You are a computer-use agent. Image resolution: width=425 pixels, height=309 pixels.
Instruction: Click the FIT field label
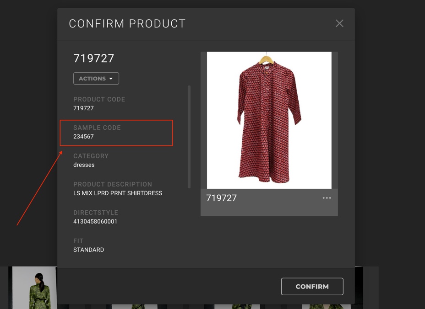pos(78,241)
